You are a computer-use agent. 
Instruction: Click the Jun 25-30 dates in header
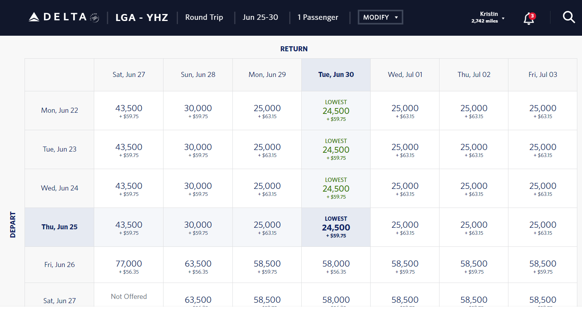tap(260, 17)
